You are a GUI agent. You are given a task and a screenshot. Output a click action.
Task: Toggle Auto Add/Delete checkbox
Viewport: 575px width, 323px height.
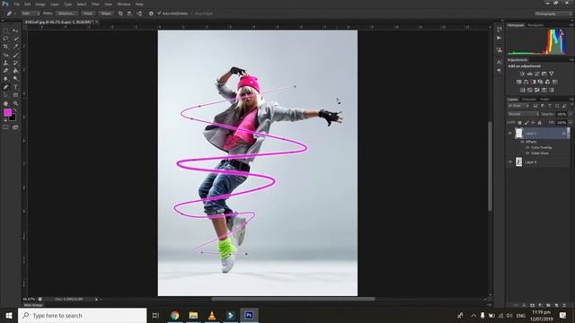coord(160,13)
